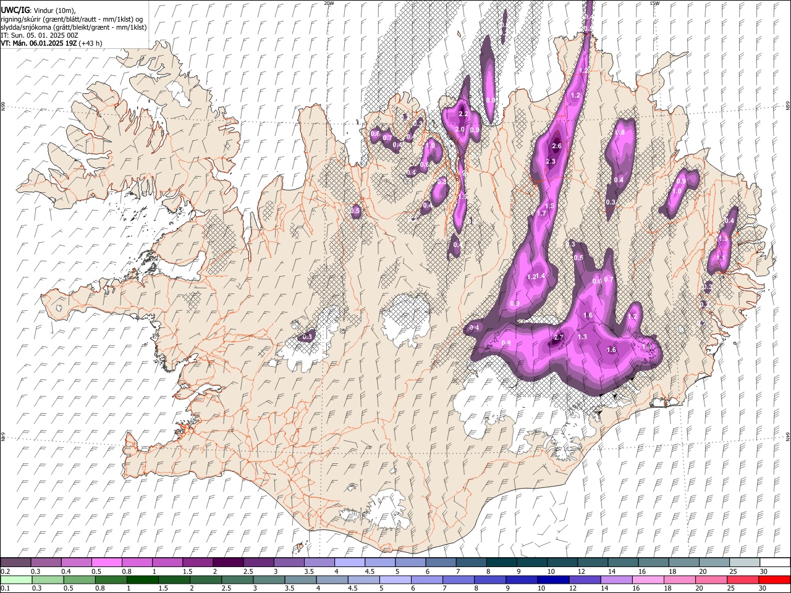Click the 'UWC/IG: Vindur (10m)' title text
The image size is (791, 593).
[x=38, y=10]
